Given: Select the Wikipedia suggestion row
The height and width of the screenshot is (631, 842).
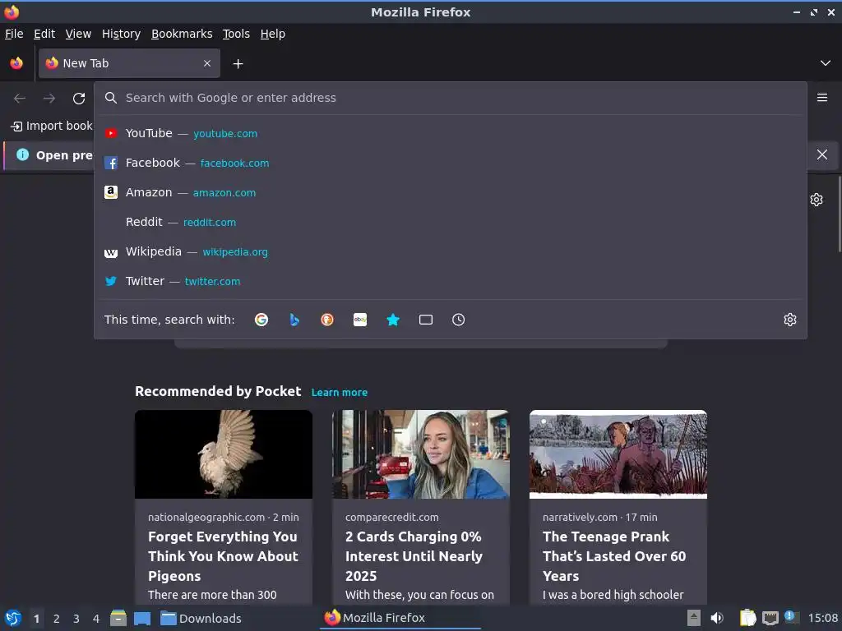Looking at the screenshot, I should coord(450,251).
